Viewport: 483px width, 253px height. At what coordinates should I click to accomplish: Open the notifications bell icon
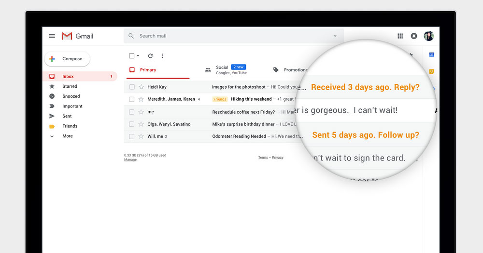click(414, 36)
